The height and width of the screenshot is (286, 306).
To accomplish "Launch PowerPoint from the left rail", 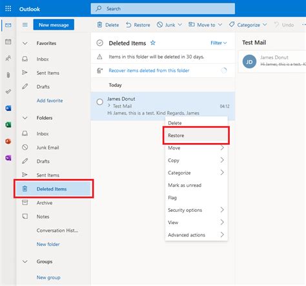I will pos(8,141).
